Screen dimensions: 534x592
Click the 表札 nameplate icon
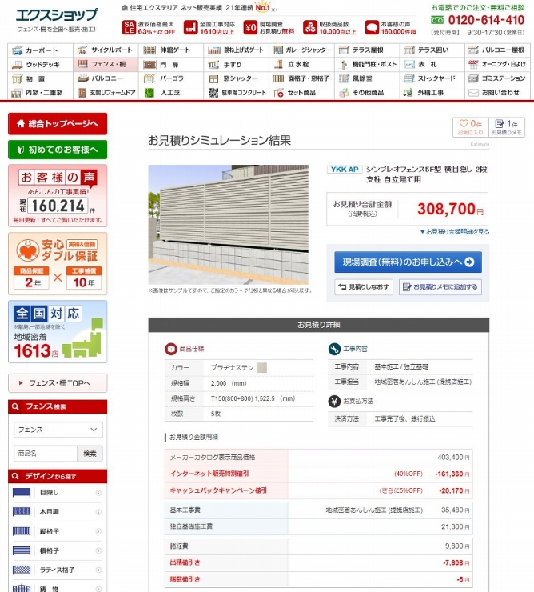pyautogui.click(x=409, y=65)
